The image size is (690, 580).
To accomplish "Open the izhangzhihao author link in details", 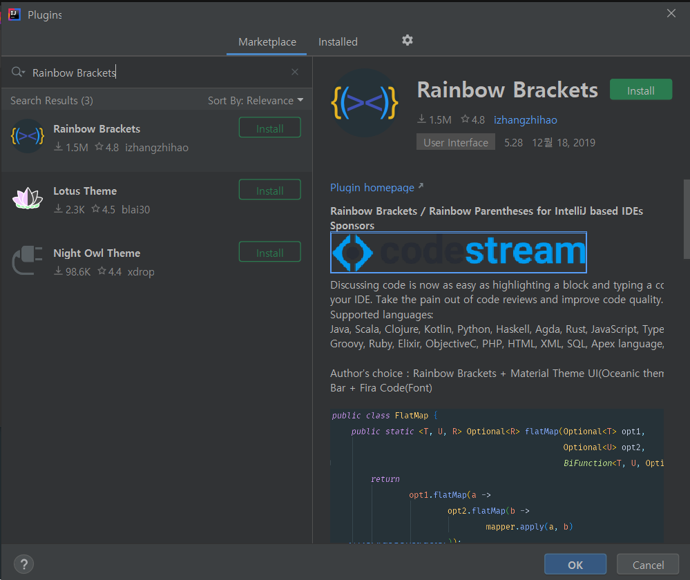I will point(526,119).
